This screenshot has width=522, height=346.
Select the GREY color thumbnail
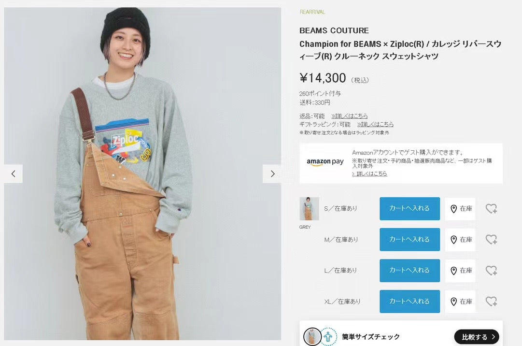pos(309,209)
